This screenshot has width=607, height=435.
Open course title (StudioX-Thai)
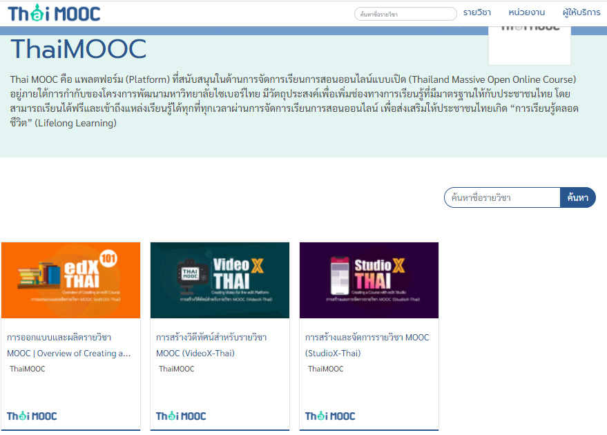367,345
